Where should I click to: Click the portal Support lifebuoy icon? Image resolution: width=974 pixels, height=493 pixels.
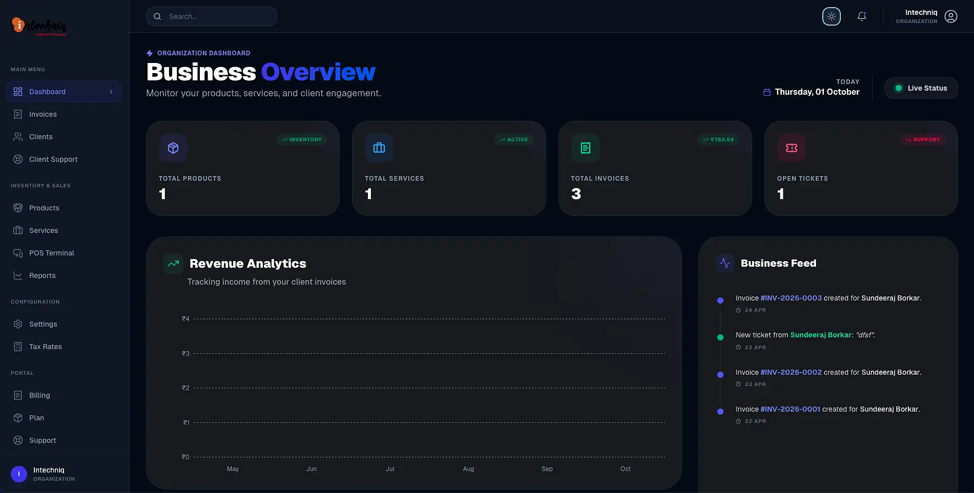(x=18, y=440)
